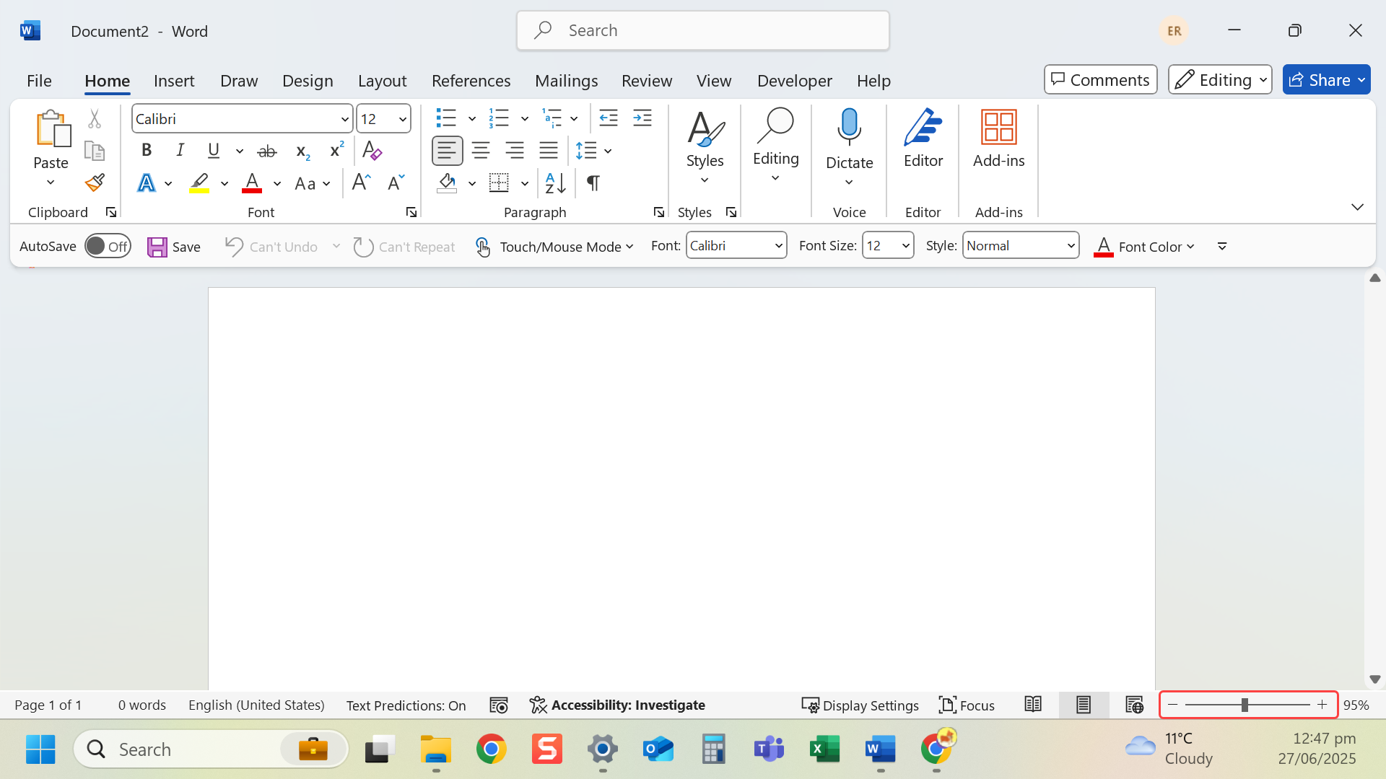Open the Editor pane
The image size is (1386, 779).
[x=923, y=139]
